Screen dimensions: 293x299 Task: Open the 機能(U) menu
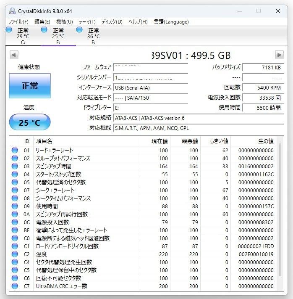(65, 22)
